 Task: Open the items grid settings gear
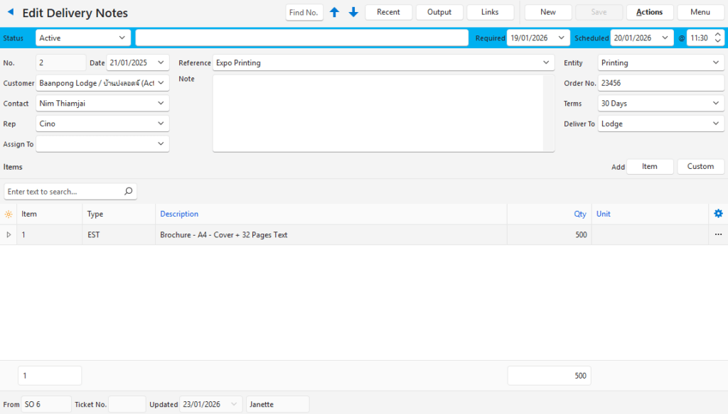[718, 214]
